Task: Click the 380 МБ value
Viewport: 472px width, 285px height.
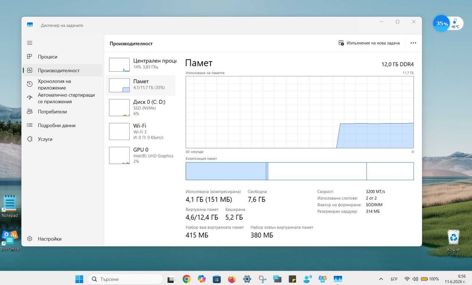Action: click(262, 235)
